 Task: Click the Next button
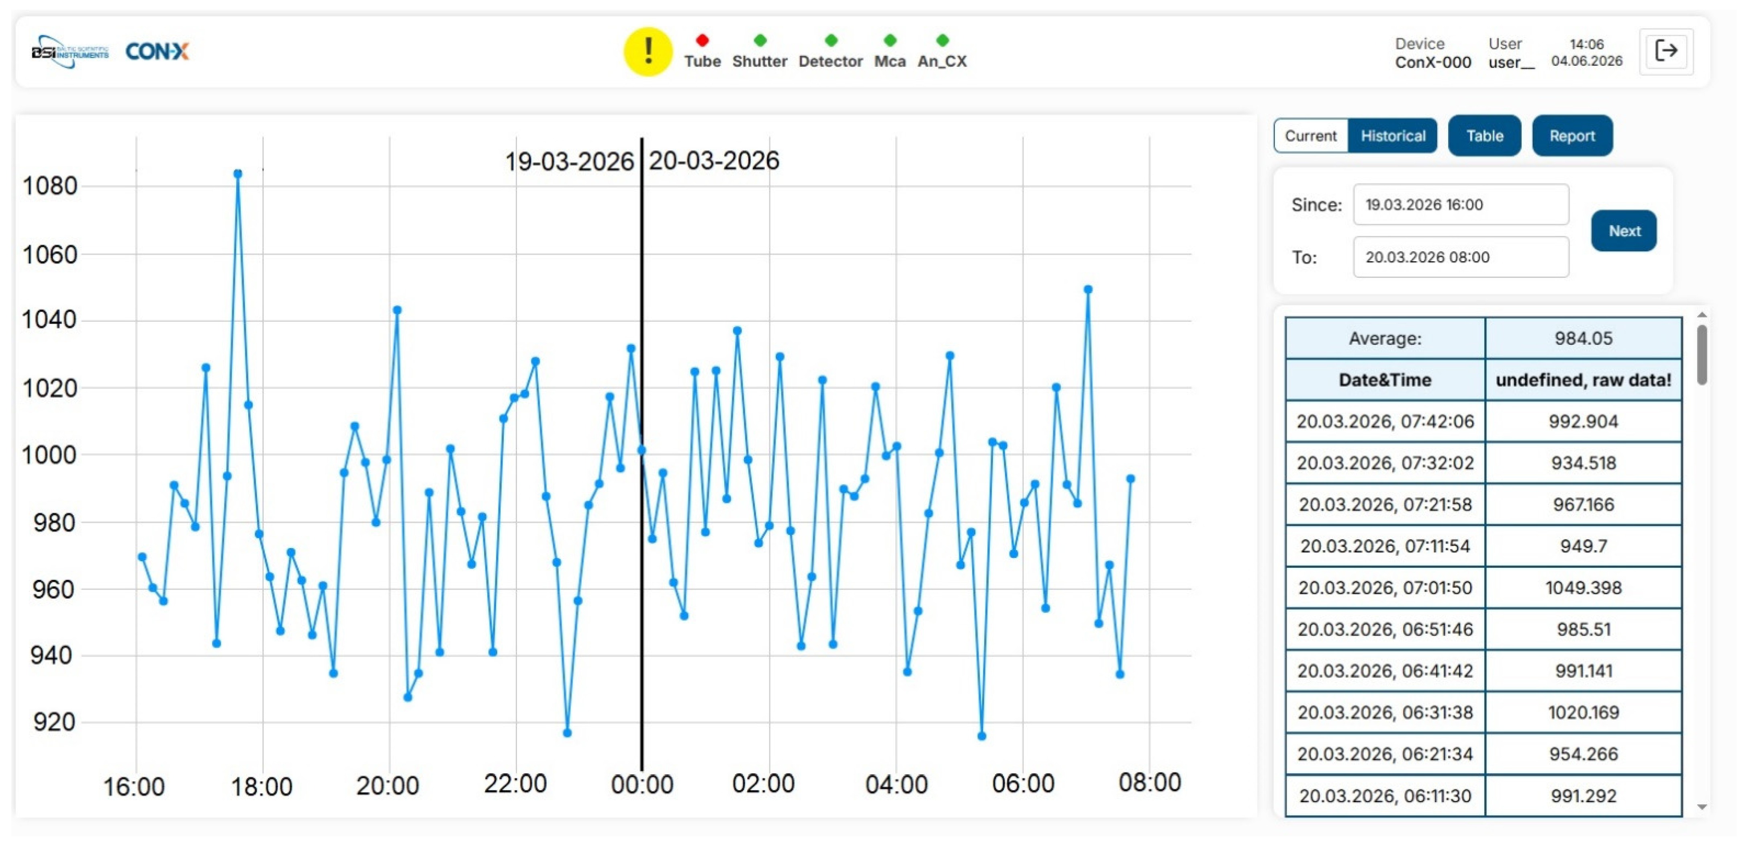tap(1624, 231)
